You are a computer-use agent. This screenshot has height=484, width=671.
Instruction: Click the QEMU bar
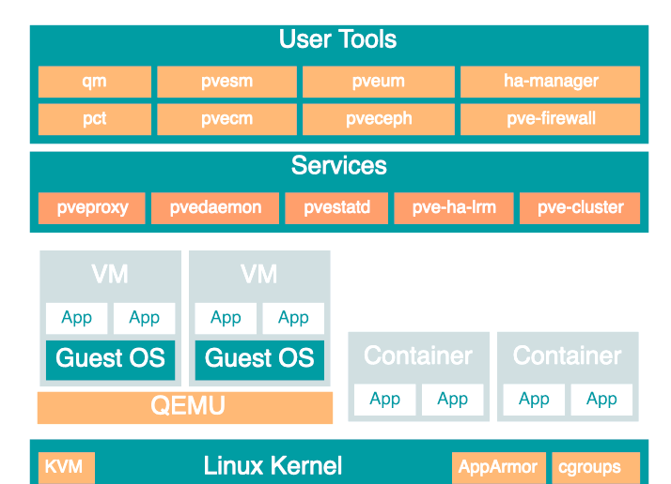(x=185, y=408)
